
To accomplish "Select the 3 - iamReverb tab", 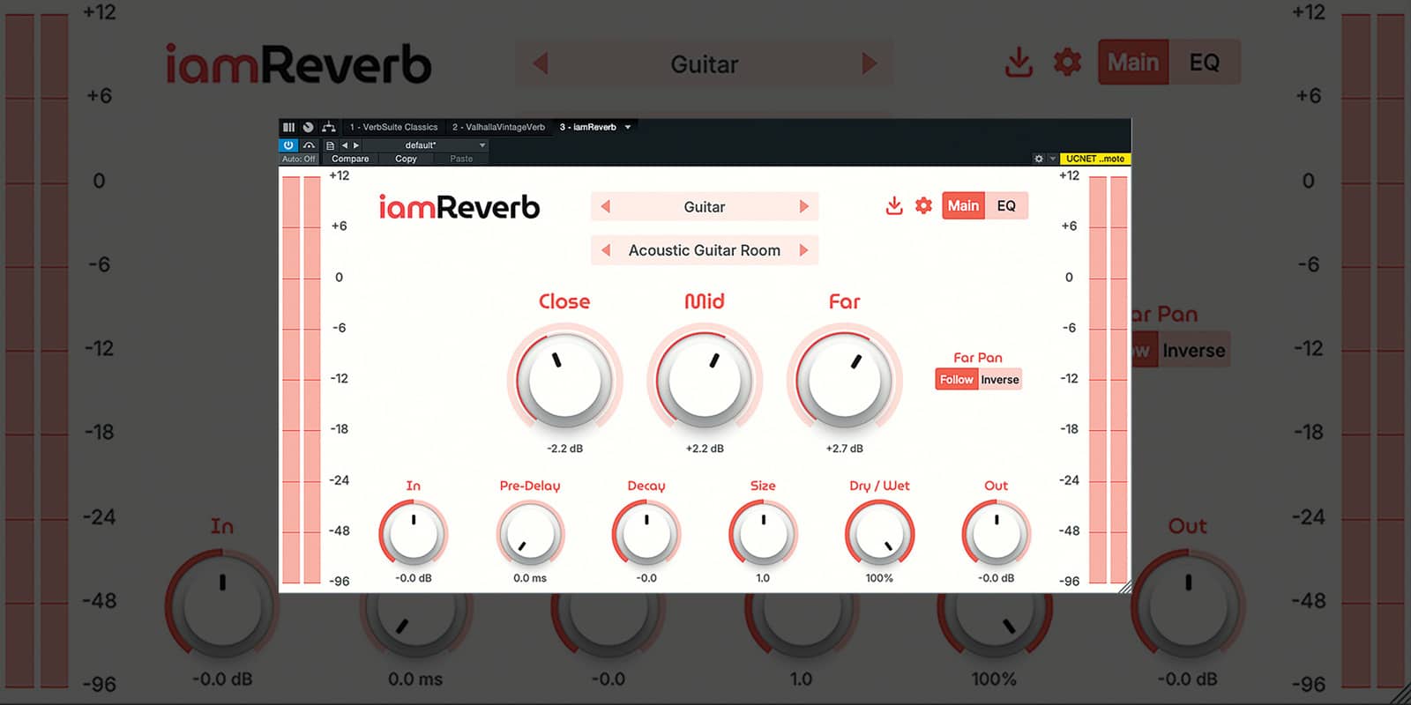I will (588, 127).
